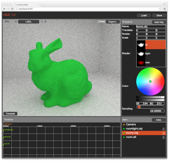The image size is (169, 161).
Task: Click the first Rotate value field
Action: click(141, 34)
